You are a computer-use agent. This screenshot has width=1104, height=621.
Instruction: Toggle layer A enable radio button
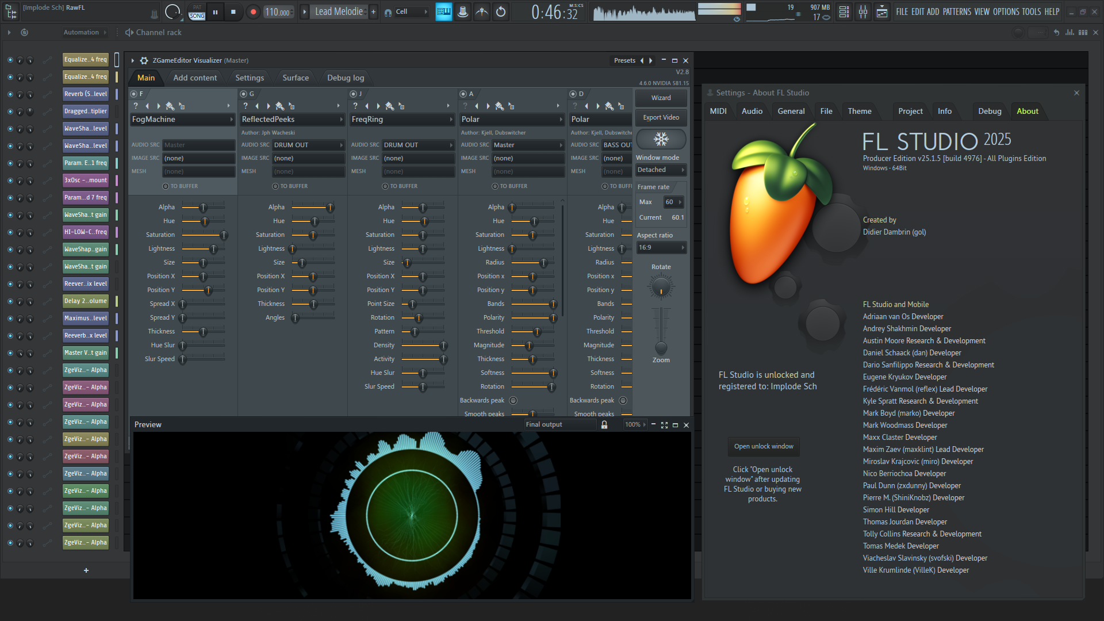(x=463, y=94)
